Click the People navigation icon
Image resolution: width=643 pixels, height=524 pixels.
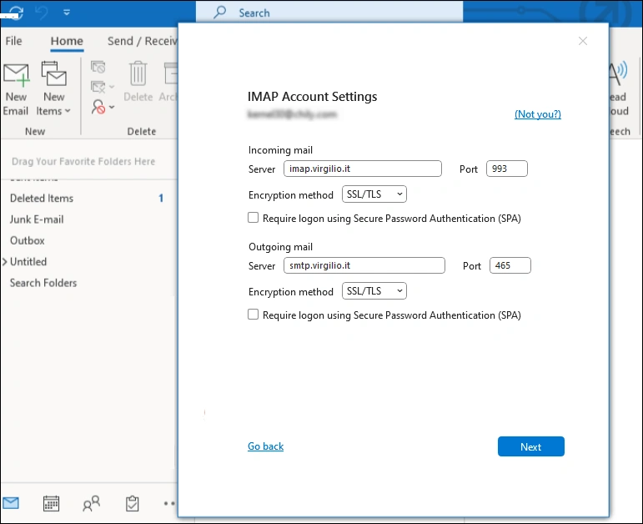[x=91, y=503]
